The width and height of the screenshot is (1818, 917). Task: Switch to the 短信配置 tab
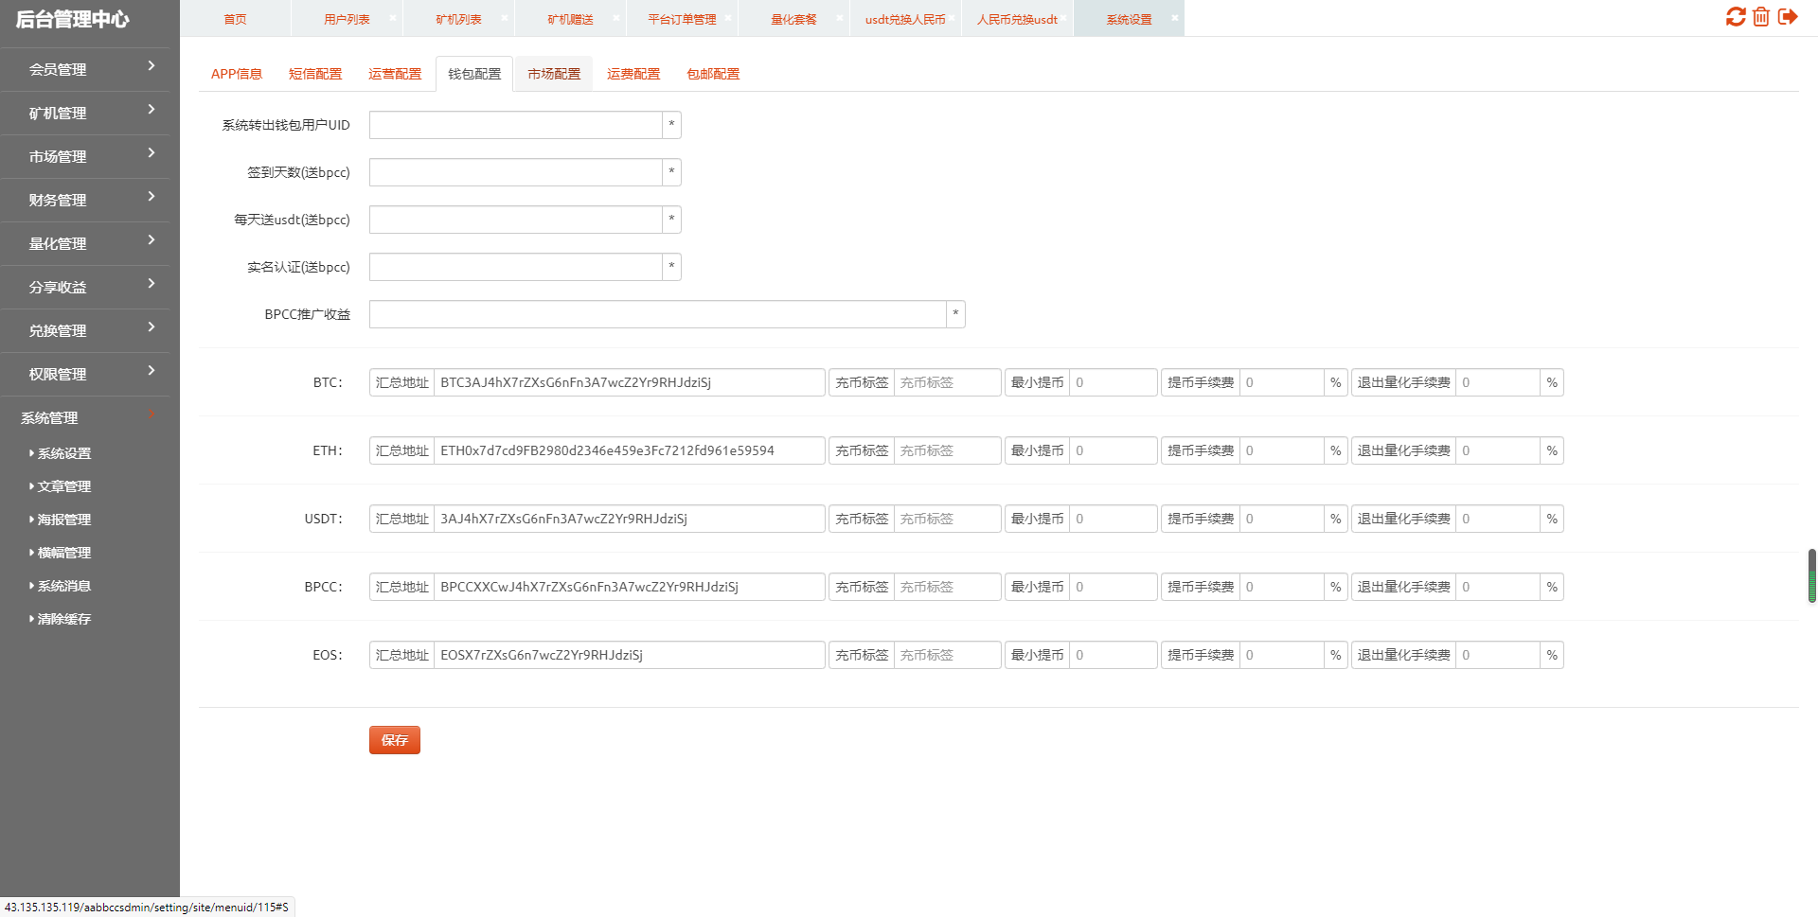click(x=315, y=74)
